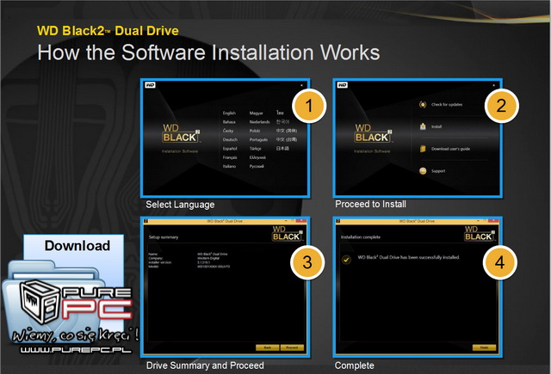Screen dimensions: 551x374
Task: Click Back button in Setup summary
Action: (268, 347)
